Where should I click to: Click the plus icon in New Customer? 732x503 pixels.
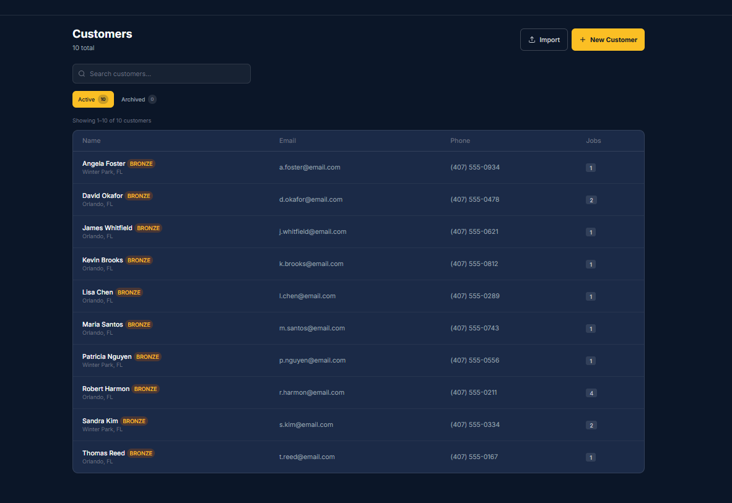[583, 40]
